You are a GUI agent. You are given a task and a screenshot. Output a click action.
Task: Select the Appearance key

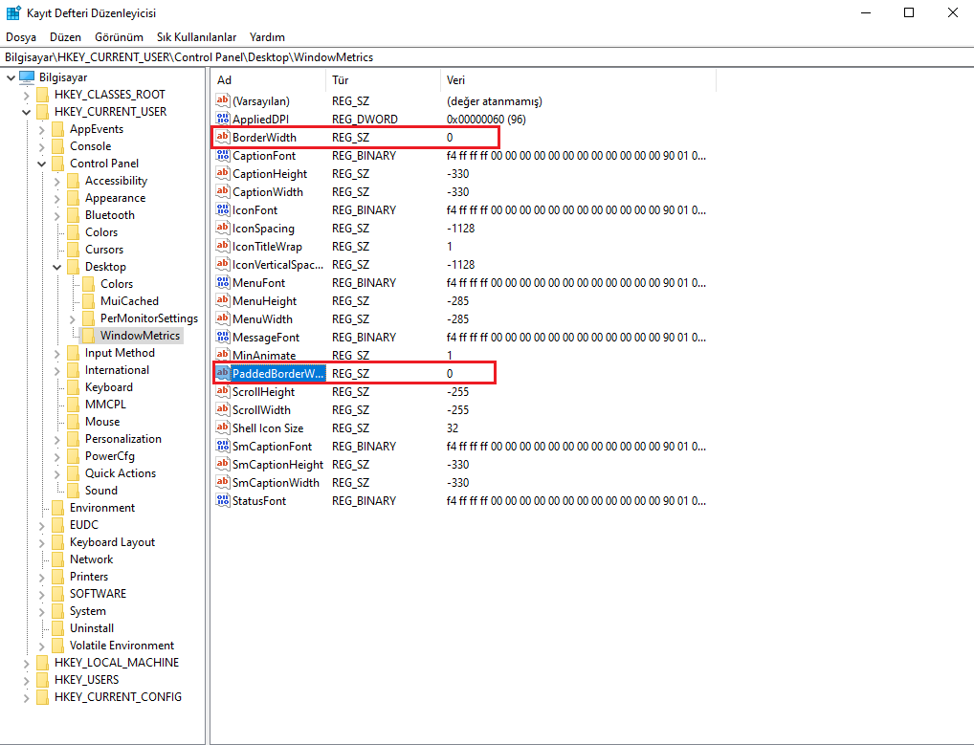[x=115, y=198]
